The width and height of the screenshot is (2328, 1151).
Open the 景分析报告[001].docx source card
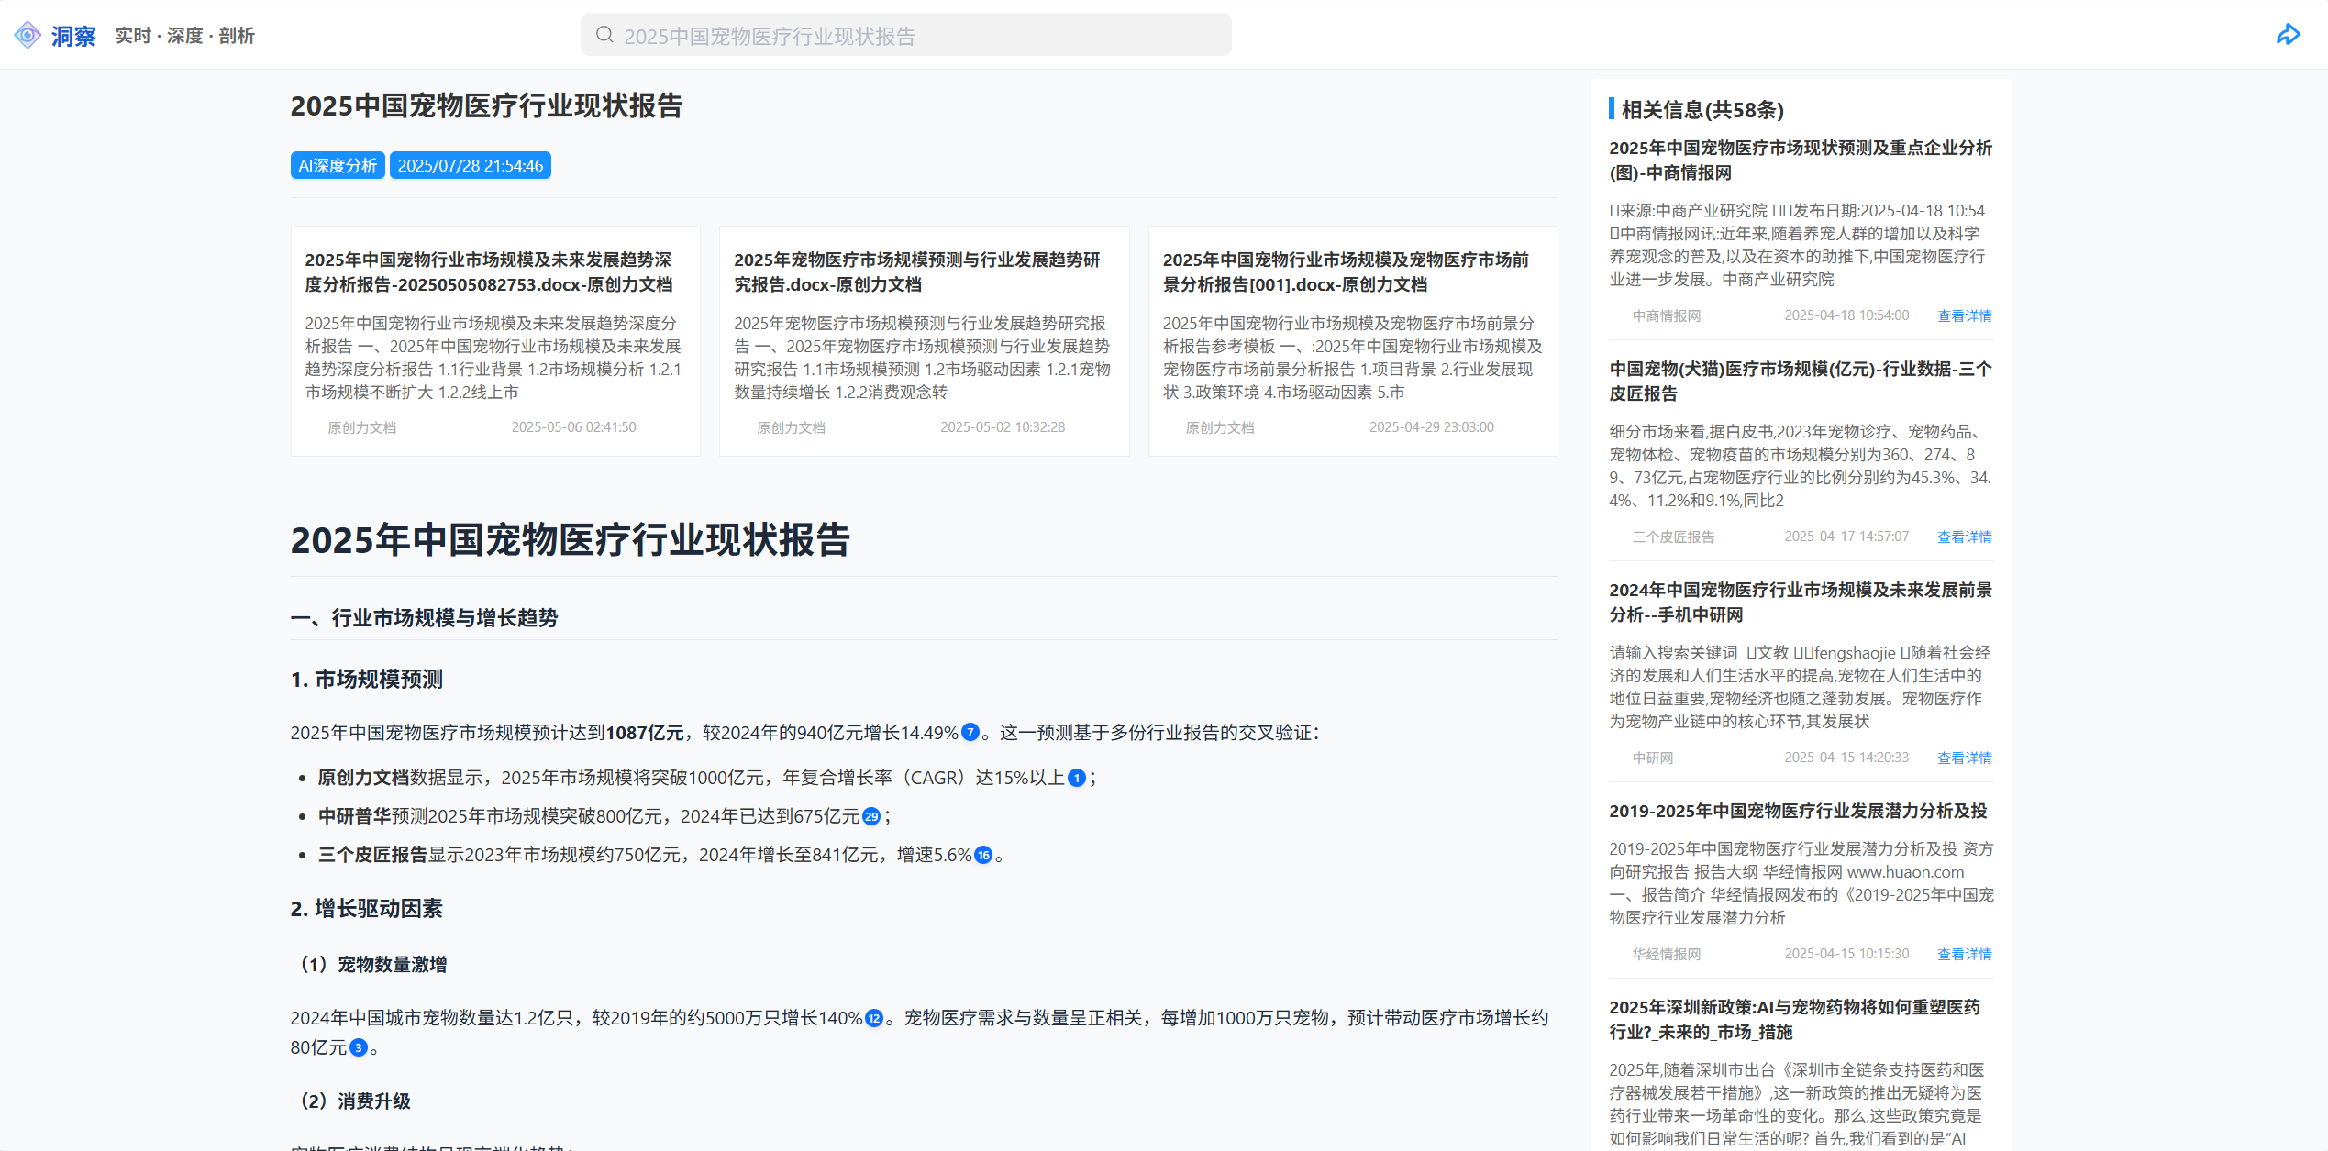click(x=1353, y=341)
